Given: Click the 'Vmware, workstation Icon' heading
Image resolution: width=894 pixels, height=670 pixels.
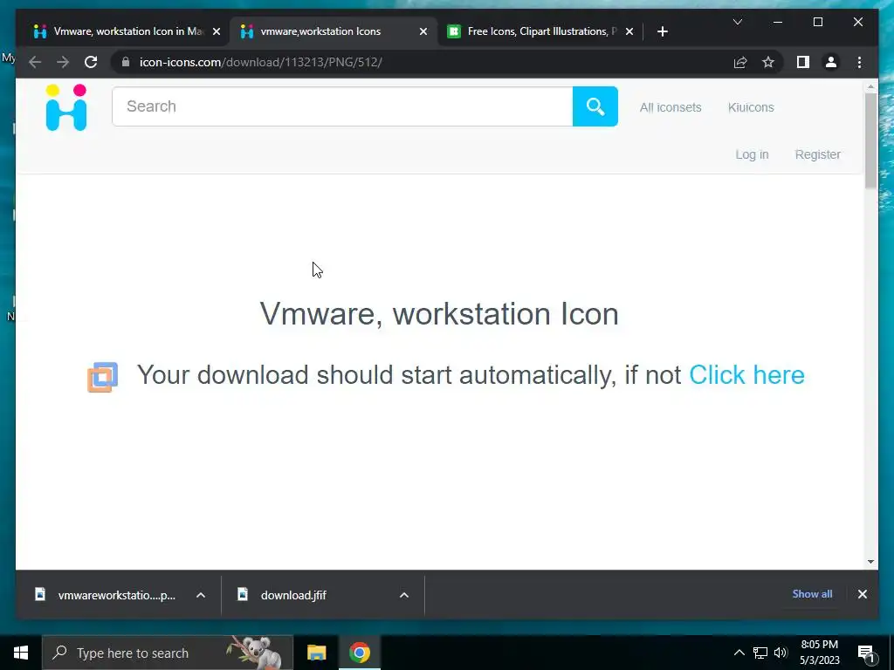Looking at the screenshot, I should tap(439, 313).
